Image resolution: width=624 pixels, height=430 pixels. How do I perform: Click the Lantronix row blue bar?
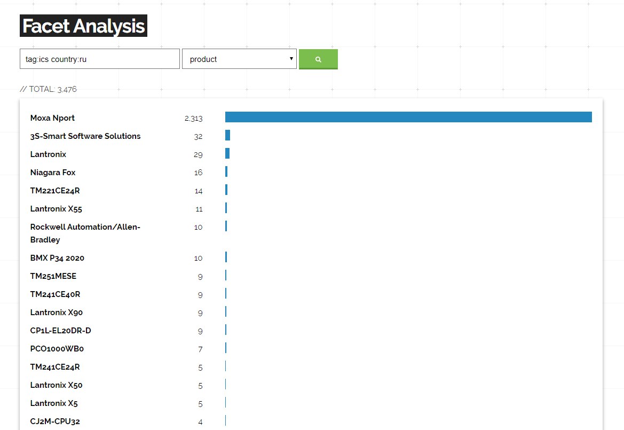point(227,153)
